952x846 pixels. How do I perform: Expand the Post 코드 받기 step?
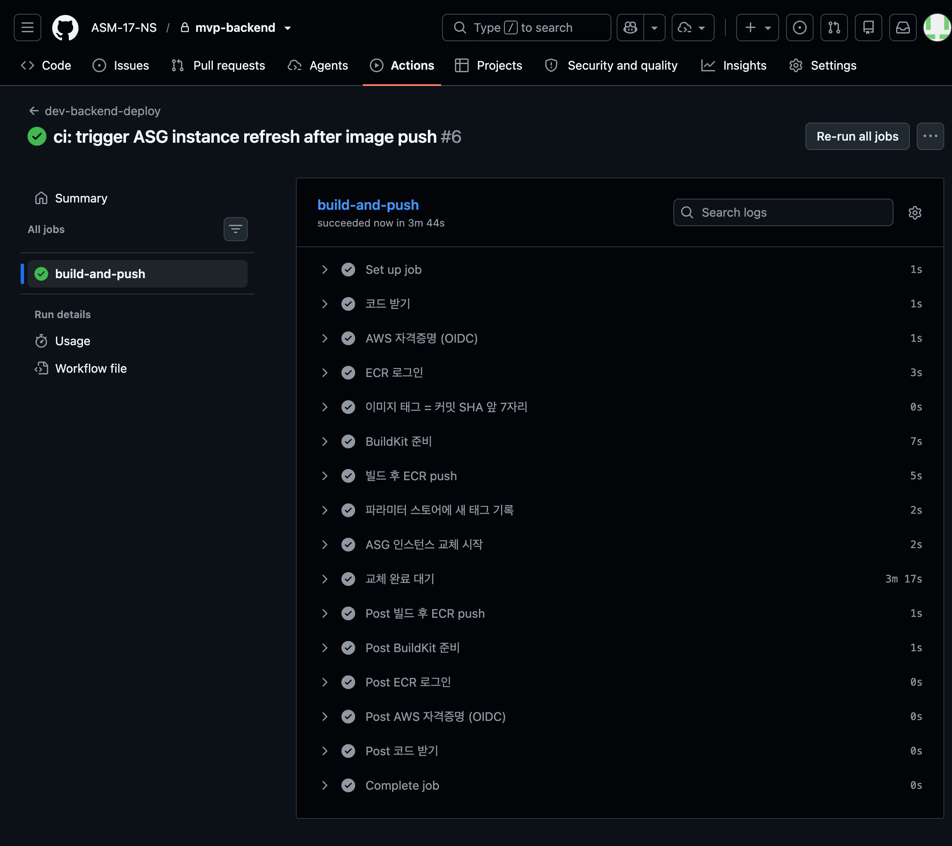point(620,751)
